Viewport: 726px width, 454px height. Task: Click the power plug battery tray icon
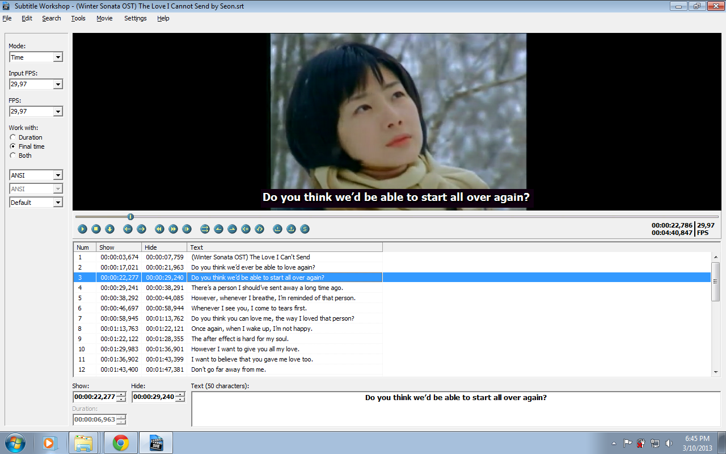(641, 443)
